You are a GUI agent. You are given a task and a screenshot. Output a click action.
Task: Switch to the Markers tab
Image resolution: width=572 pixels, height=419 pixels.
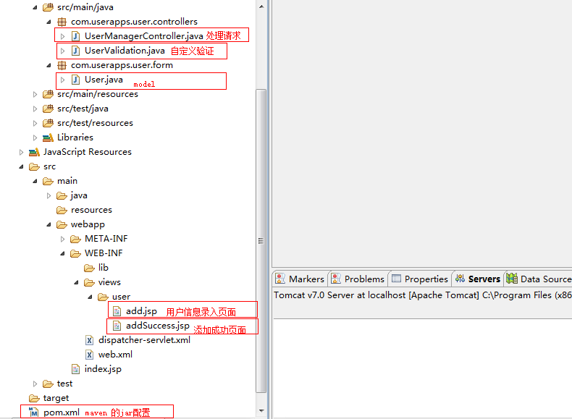point(300,279)
